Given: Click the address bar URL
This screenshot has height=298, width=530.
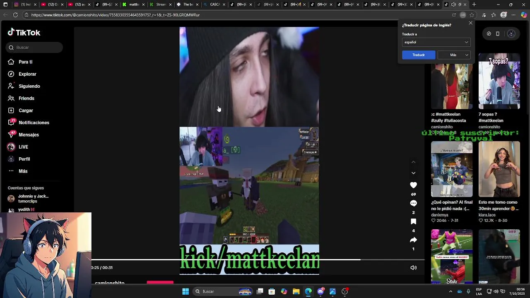Looking at the screenshot, I should point(116,15).
